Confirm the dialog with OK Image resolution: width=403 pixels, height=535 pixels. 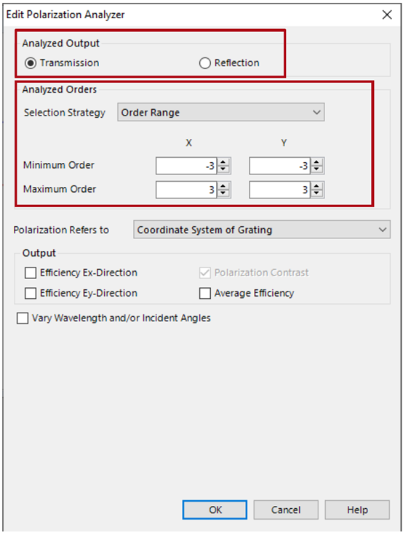(215, 510)
